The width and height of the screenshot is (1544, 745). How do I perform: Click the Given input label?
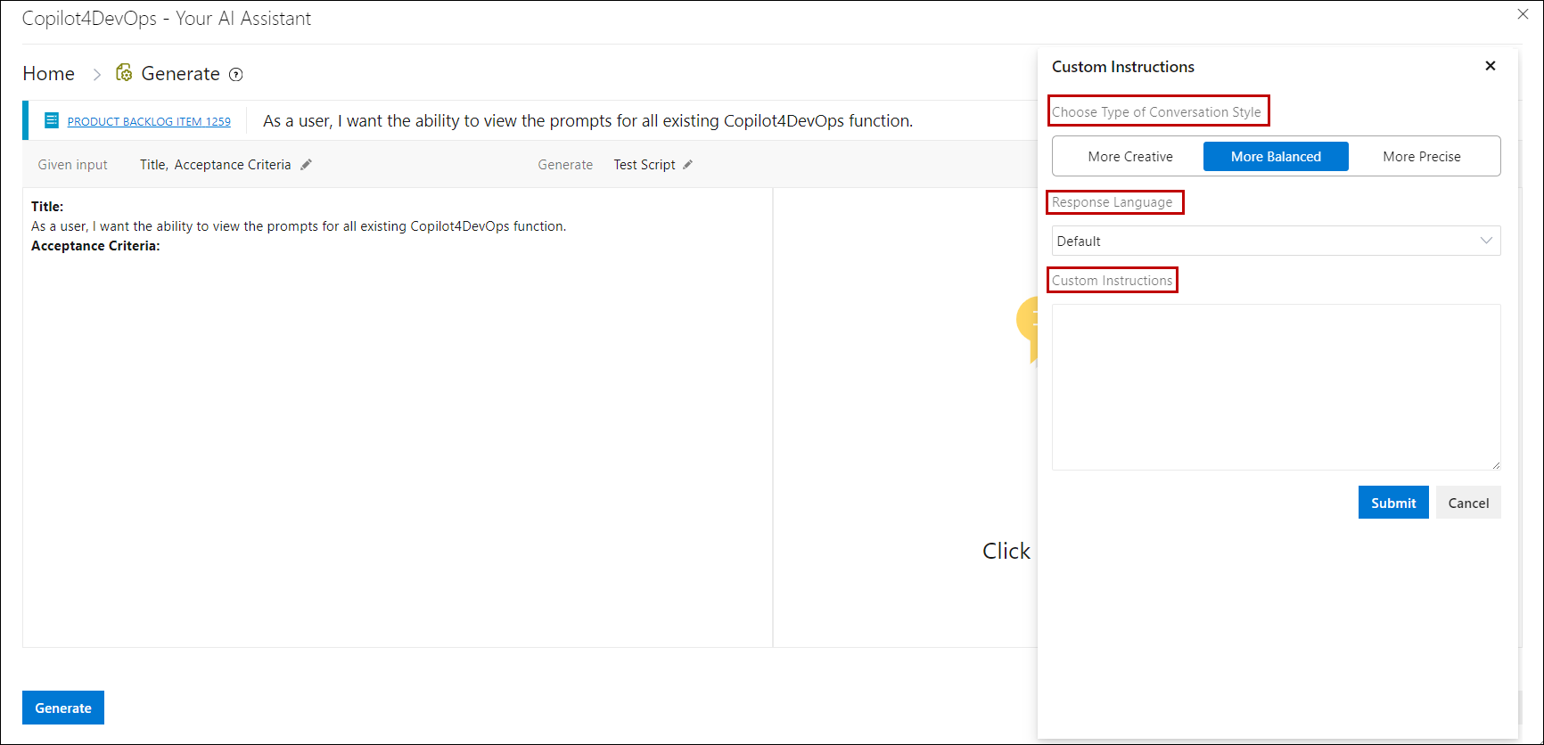pyautogui.click(x=72, y=165)
